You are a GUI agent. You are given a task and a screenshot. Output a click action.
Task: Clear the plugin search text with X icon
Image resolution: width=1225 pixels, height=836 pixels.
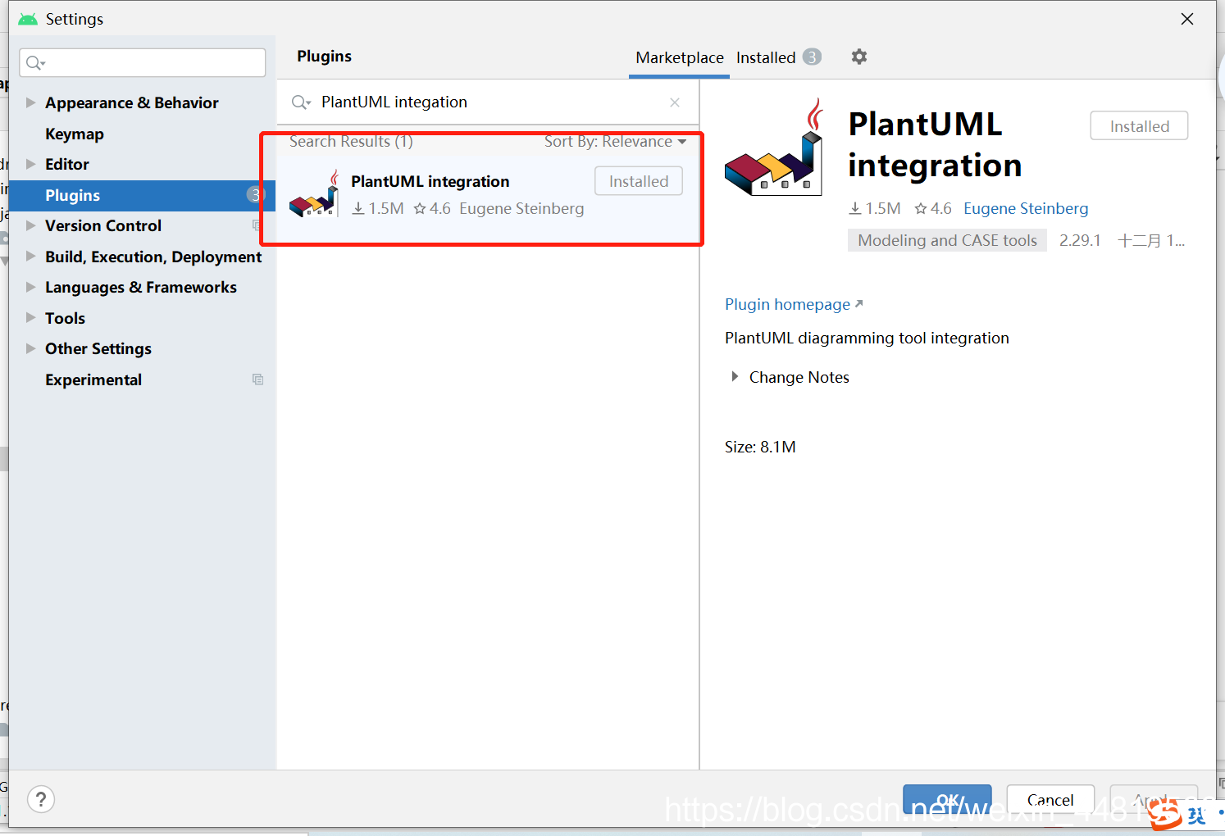[x=675, y=102]
